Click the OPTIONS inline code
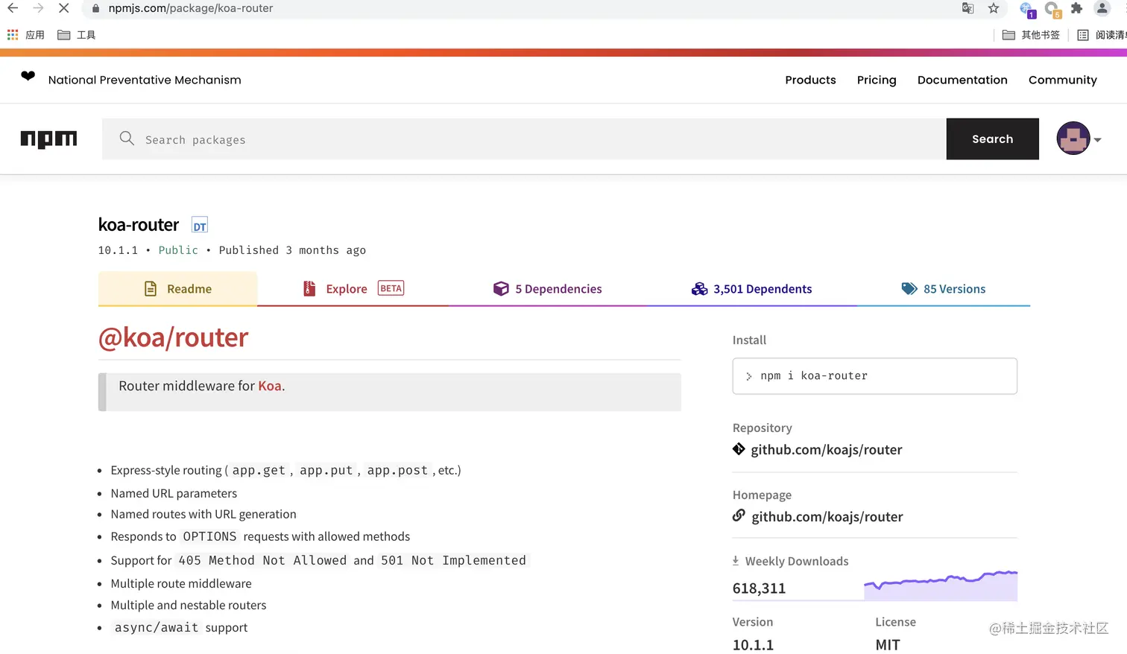This screenshot has width=1127, height=654. coord(209,536)
